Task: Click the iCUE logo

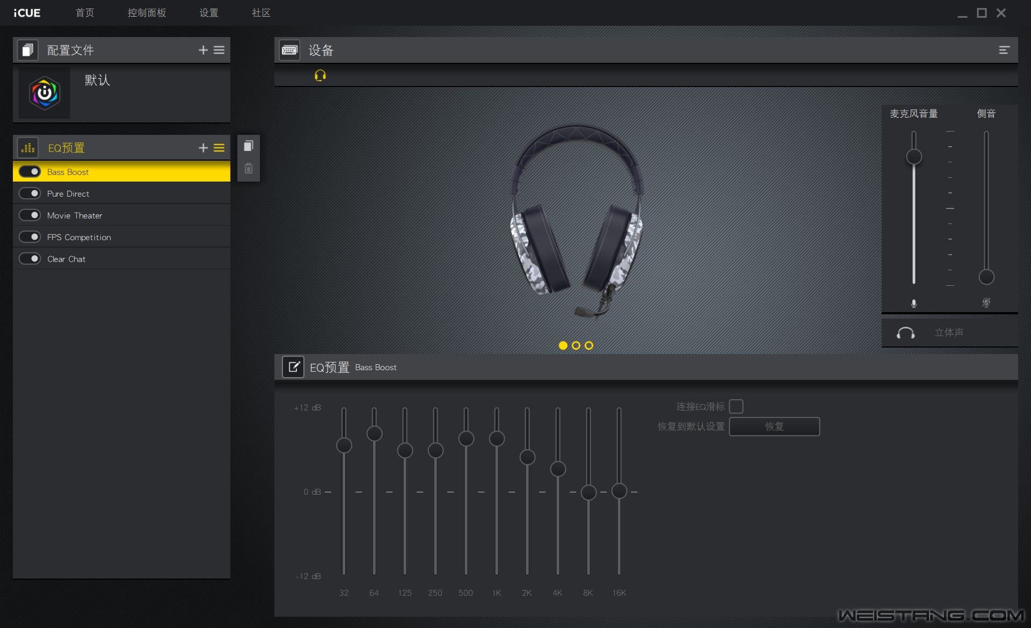Action: click(27, 12)
